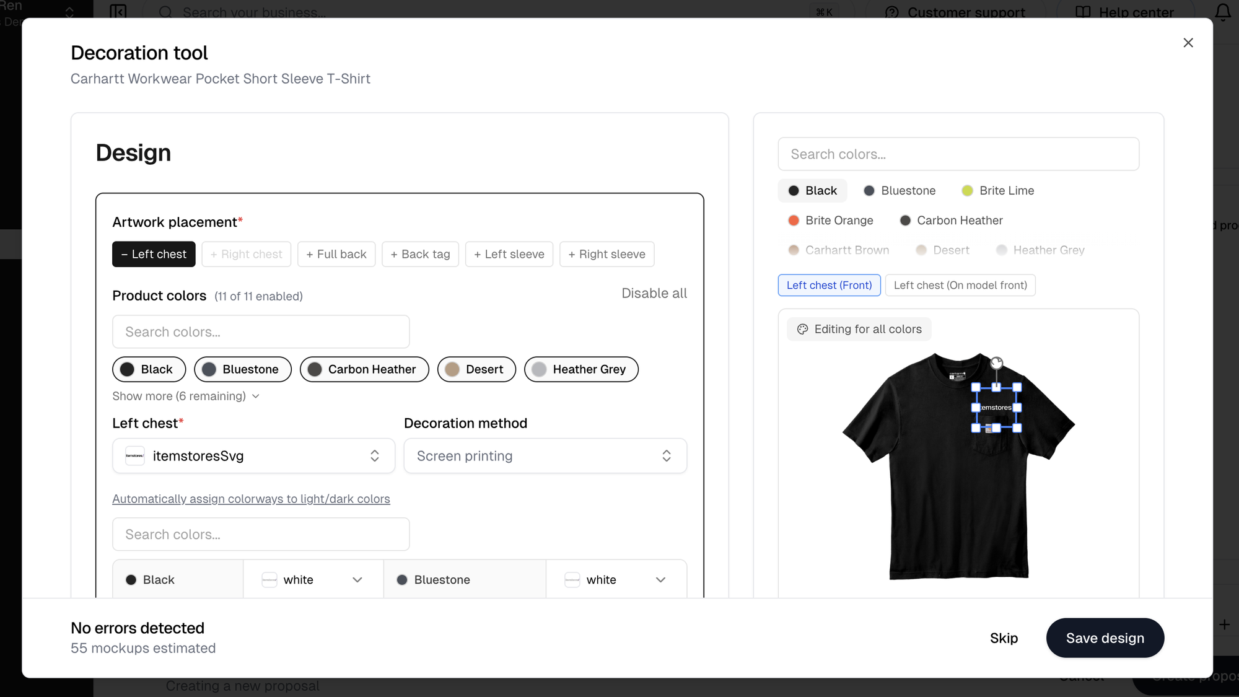Select Brite Orange in the preview color list
This screenshot has width=1239, height=697.
point(830,221)
